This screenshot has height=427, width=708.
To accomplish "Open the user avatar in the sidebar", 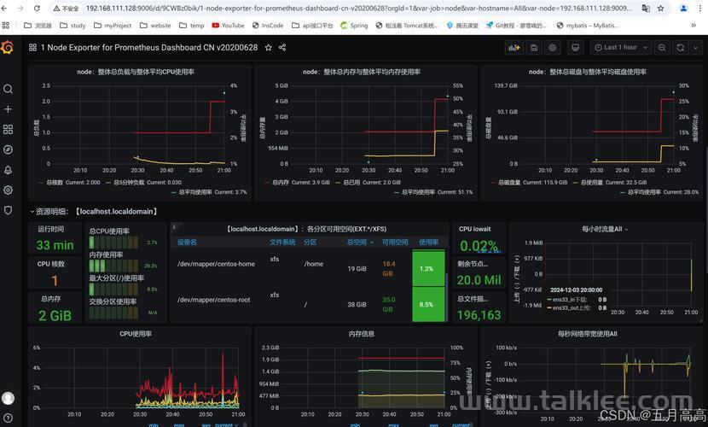I will click(8, 398).
